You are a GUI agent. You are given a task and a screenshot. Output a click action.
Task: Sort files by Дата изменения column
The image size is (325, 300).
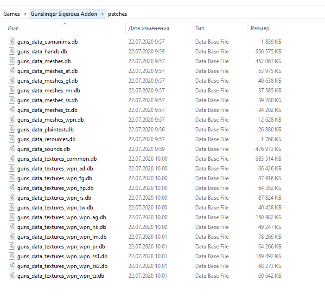148,28
